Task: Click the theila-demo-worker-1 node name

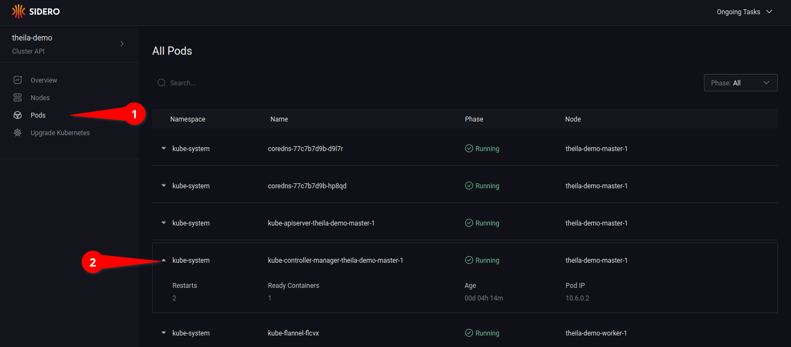Action: (596, 333)
